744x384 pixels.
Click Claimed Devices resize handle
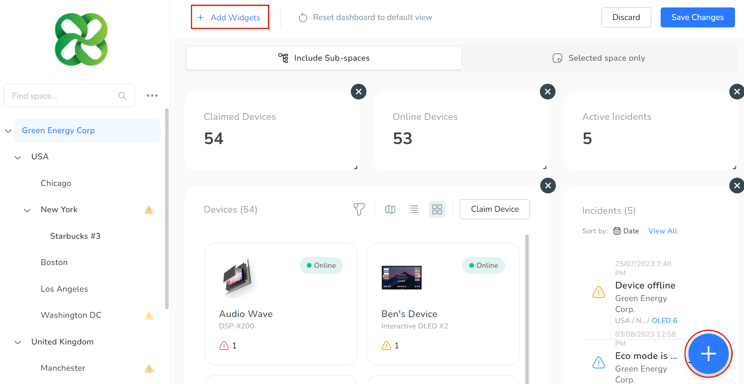(x=356, y=167)
